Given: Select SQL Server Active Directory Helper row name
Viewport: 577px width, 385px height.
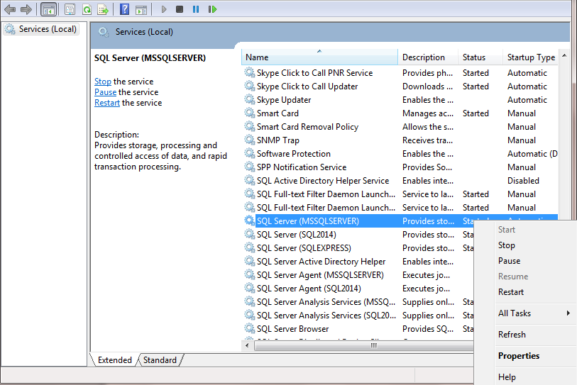Looking at the screenshot, I should [321, 262].
